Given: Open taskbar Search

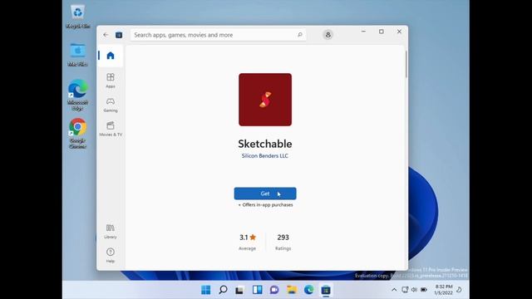Looking at the screenshot, I should pyautogui.click(x=223, y=290).
